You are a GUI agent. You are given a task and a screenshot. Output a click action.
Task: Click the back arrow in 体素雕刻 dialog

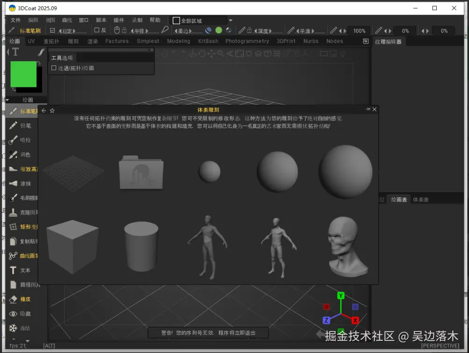(x=44, y=111)
